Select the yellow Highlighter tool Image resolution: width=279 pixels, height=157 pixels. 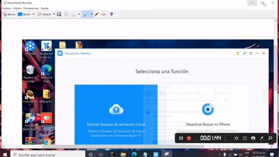pyautogui.click(x=97, y=14)
